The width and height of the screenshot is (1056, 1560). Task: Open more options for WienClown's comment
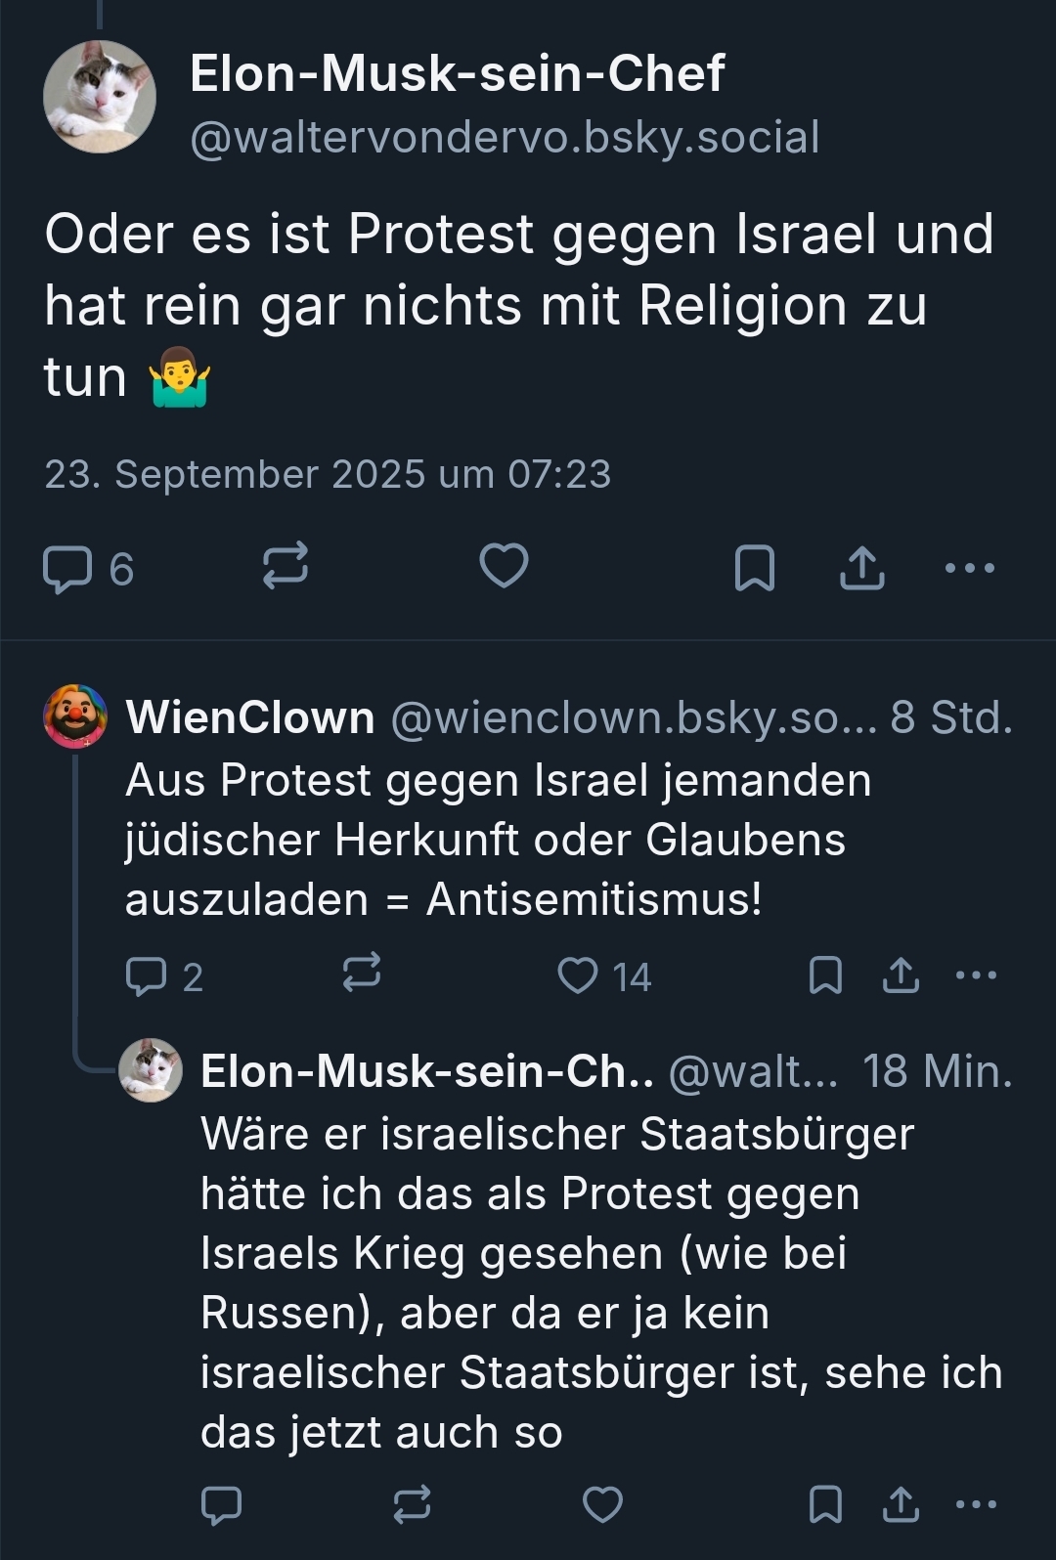click(x=976, y=975)
